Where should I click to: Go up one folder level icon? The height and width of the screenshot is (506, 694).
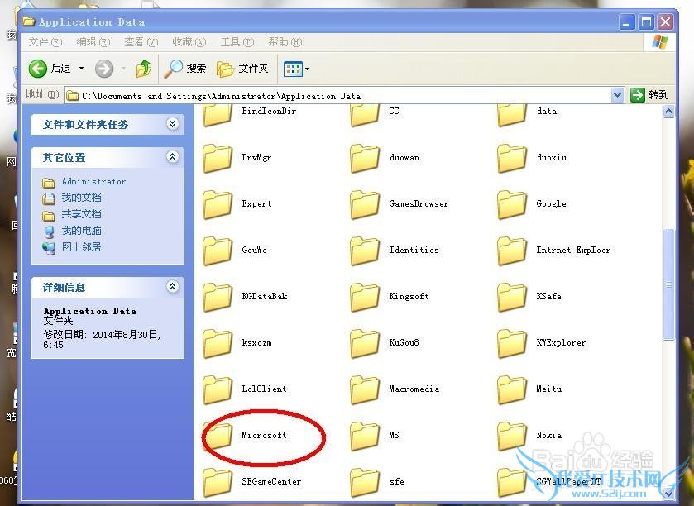click(144, 69)
